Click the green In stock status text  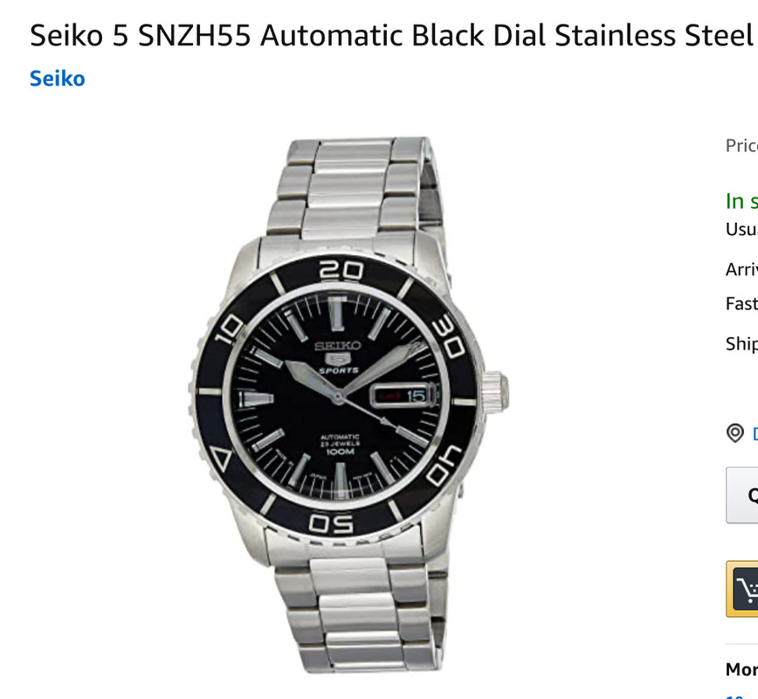click(741, 201)
